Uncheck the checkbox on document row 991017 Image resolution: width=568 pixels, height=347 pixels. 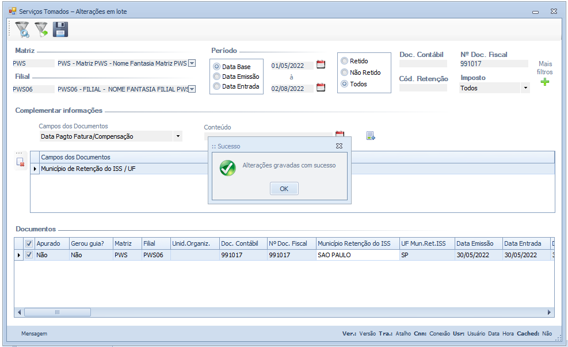[29, 255]
